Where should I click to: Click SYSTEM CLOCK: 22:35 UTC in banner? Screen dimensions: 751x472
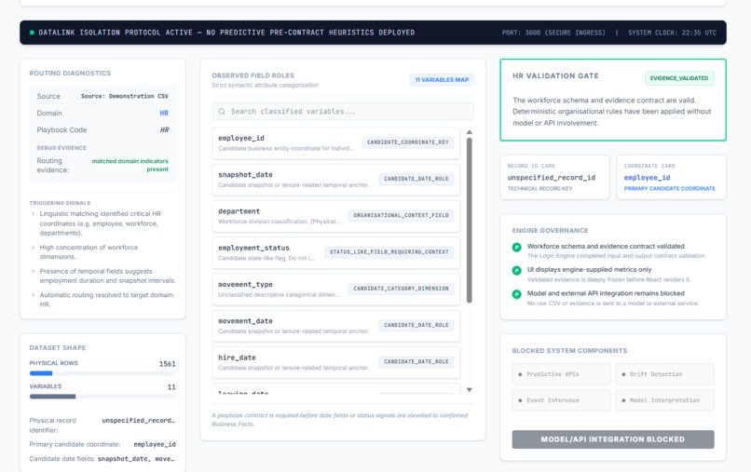(x=672, y=33)
